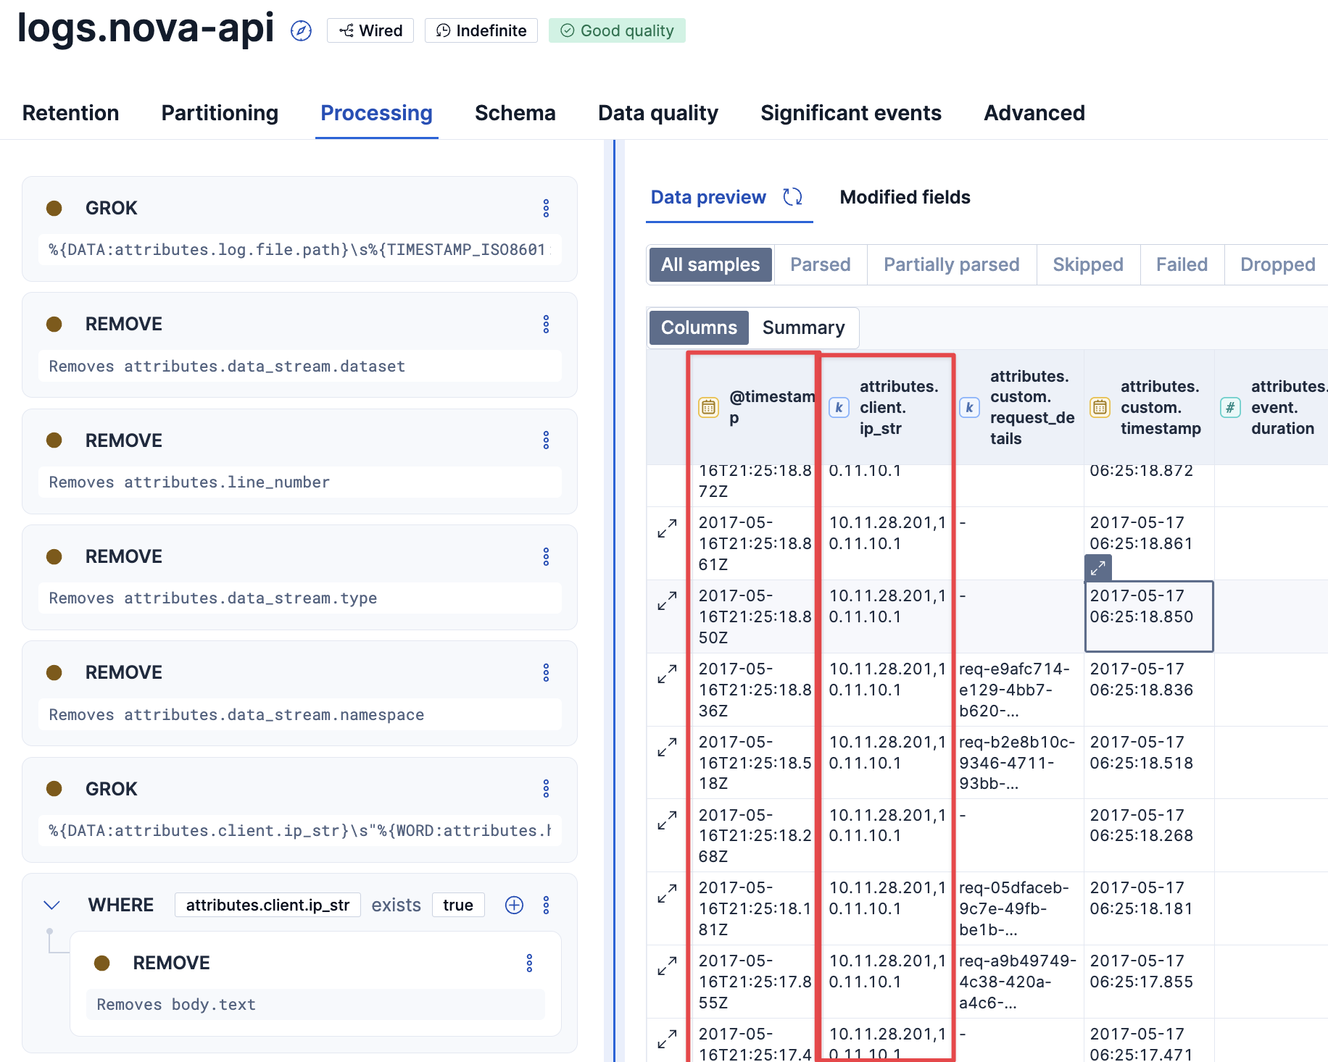Expand the row with timestamp 06:25:18.268

(x=667, y=820)
